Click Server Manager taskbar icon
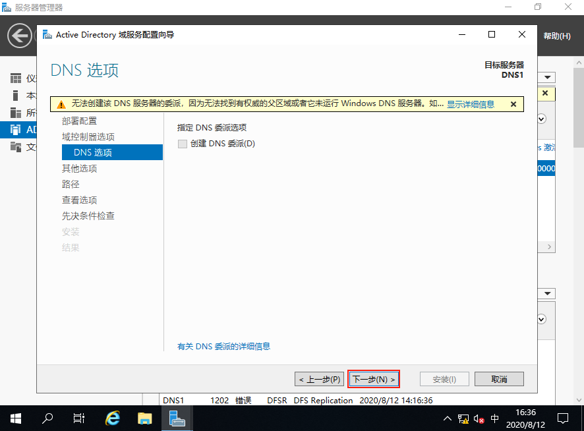 [177, 418]
